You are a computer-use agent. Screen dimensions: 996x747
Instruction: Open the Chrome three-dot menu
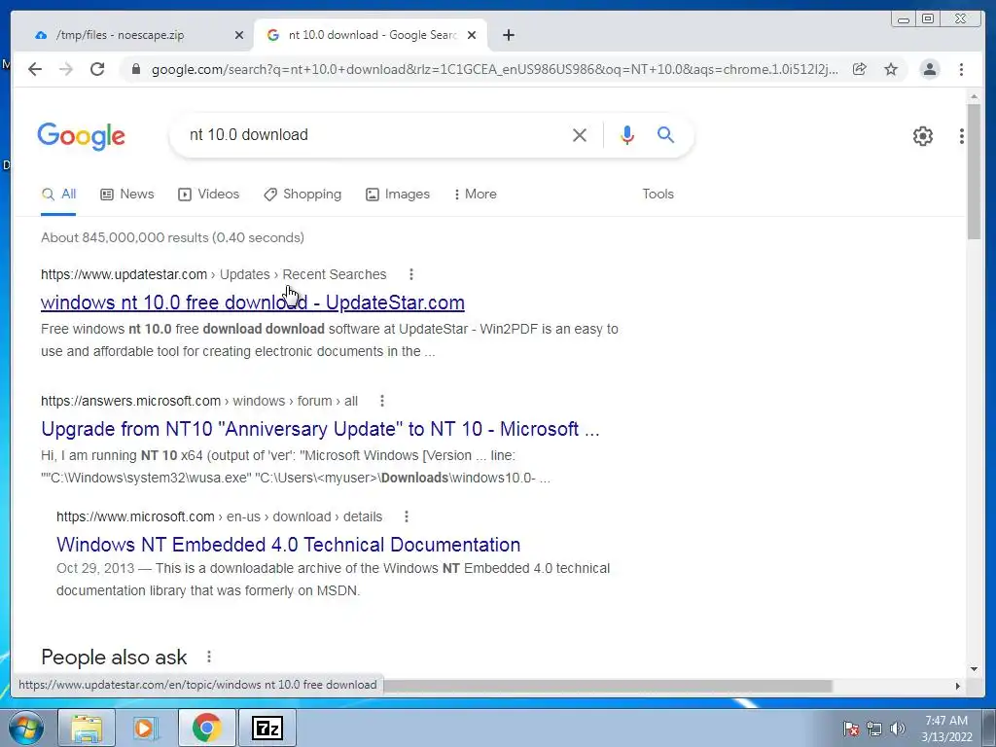click(961, 69)
